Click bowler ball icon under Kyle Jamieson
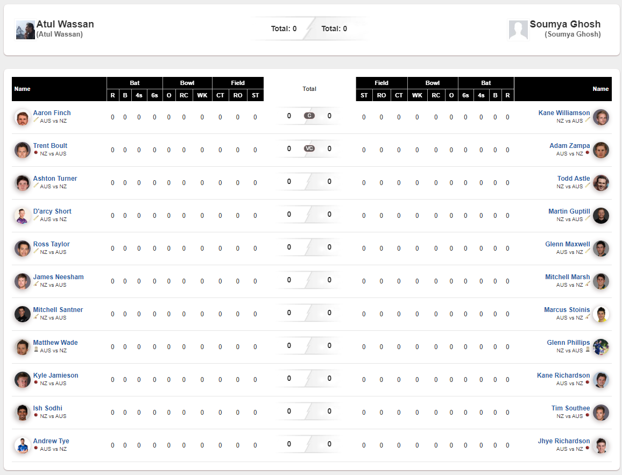The image size is (622, 475). [36, 382]
